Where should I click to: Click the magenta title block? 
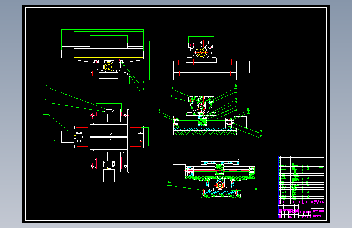(x=301, y=211)
